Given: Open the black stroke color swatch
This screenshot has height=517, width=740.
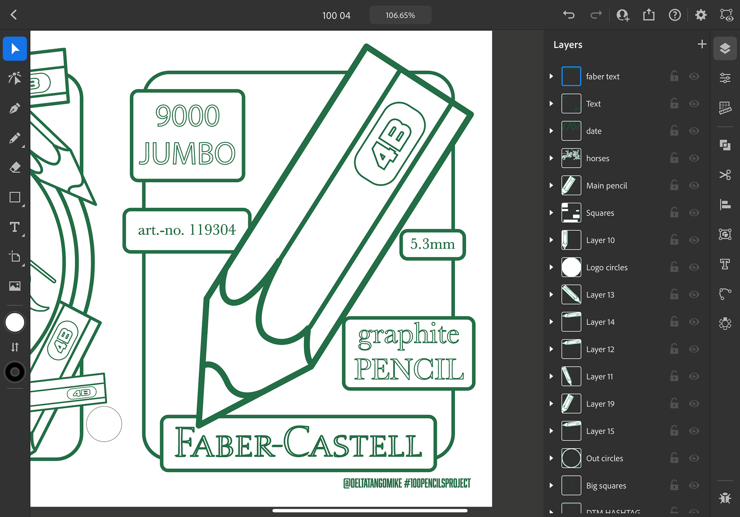Looking at the screenshot, I should [x=15, y=372].
